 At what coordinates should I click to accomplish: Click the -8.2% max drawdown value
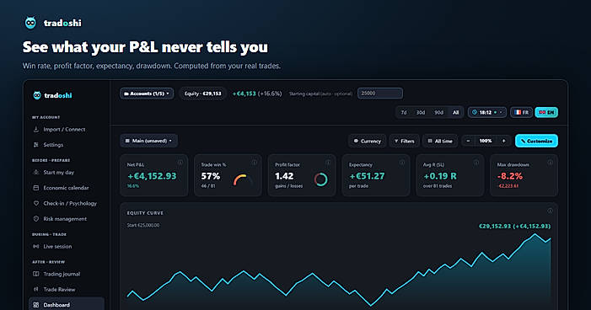tap(510, 176)
